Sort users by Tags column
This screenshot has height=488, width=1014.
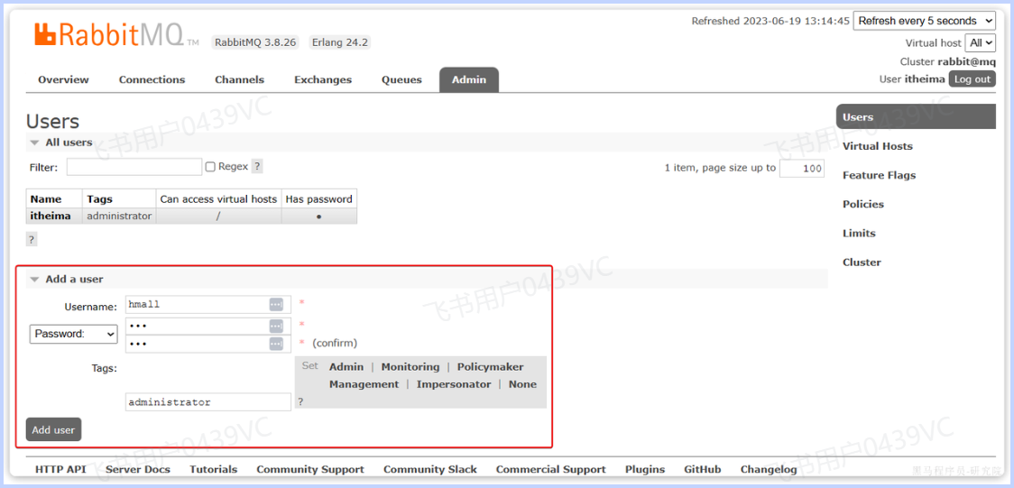[x=99, y=199]
